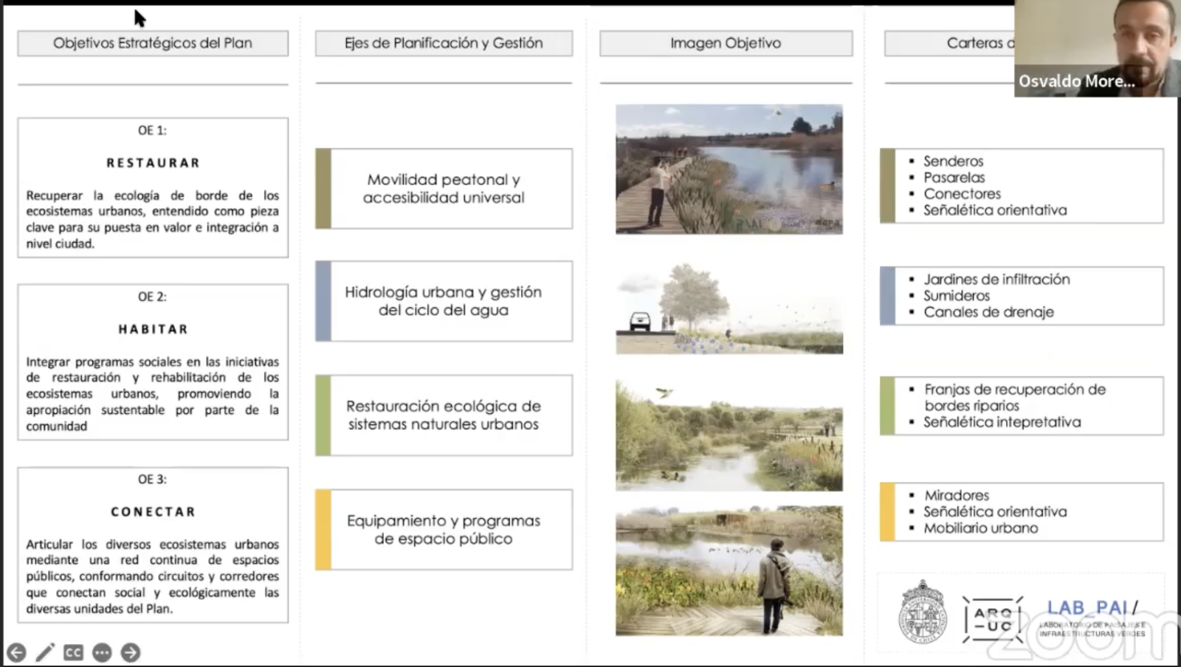Go to previous slide with left arrow

coord(16,652)
